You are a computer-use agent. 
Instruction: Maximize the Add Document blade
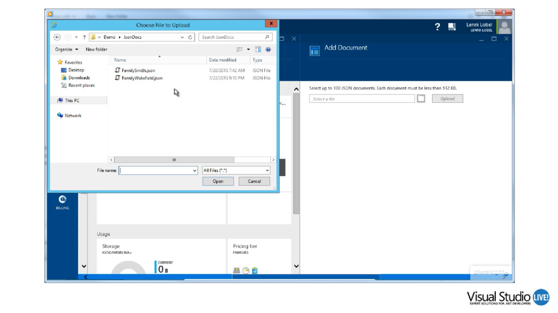click(x=494, y=39)
